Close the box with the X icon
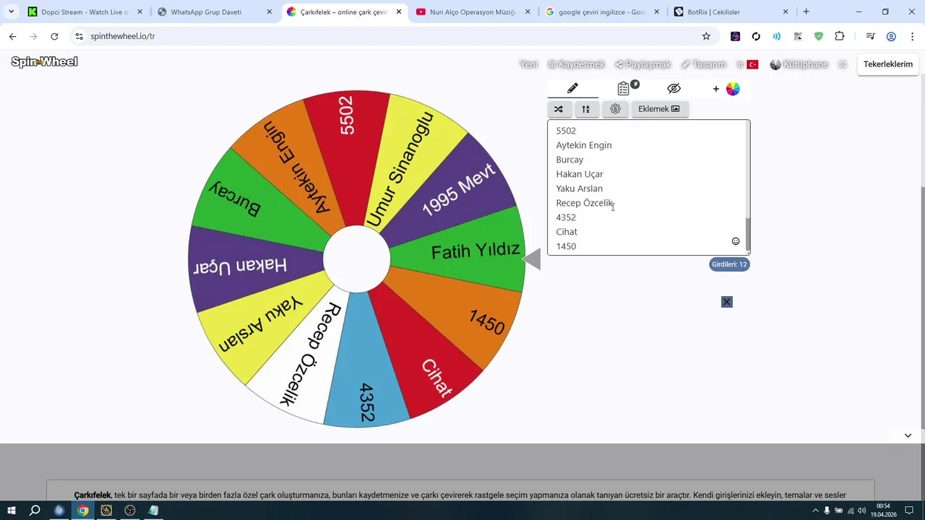Viewport: 925px width, 520px height. (727, 302)
